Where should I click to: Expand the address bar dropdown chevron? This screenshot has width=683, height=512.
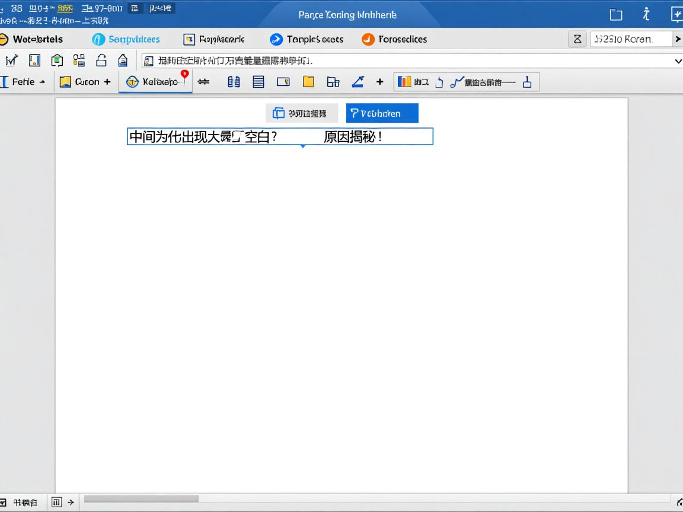pos(678,60)
